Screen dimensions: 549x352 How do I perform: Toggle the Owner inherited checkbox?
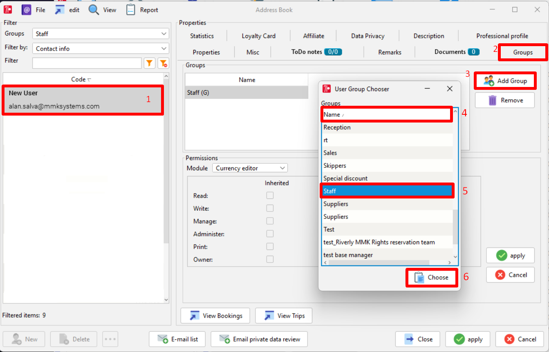coord(270,259)
